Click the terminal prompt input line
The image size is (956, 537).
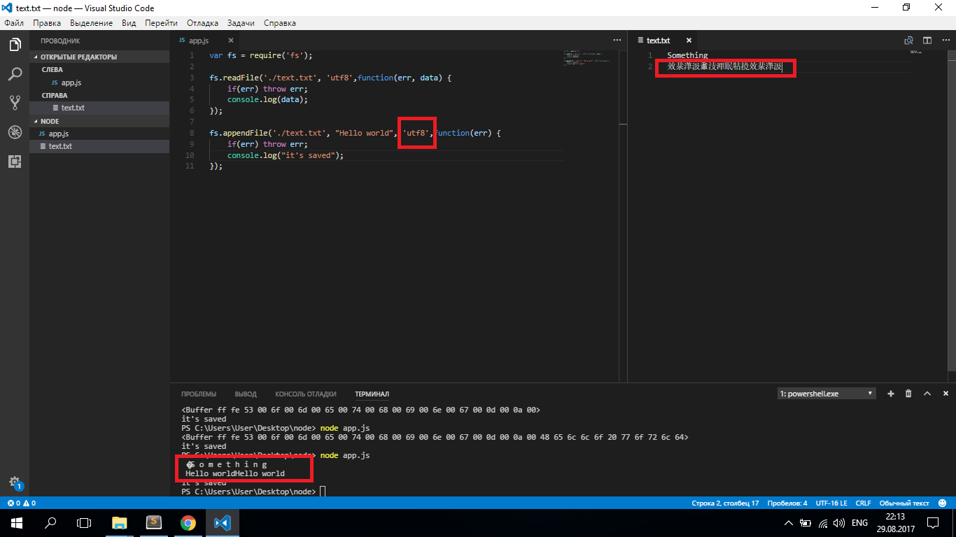[x=323, y=492]
